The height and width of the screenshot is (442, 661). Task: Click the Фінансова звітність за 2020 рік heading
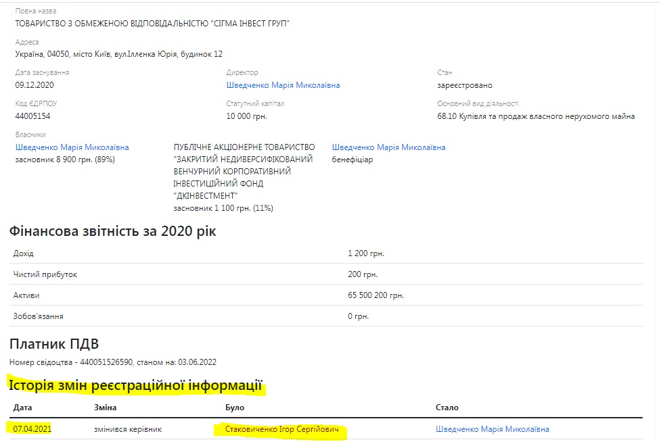pos(112,231)
